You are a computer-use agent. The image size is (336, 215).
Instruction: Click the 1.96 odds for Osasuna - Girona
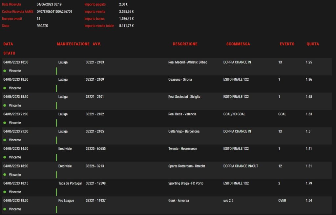click(x=309, y=80)
